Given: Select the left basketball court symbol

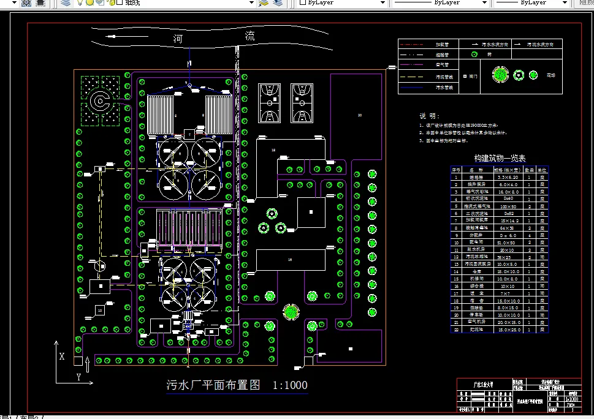Looking at the screenshot, I should [x=269, y=104].
